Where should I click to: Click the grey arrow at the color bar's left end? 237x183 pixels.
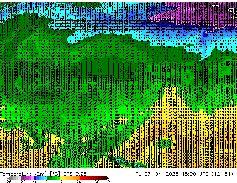9,178
